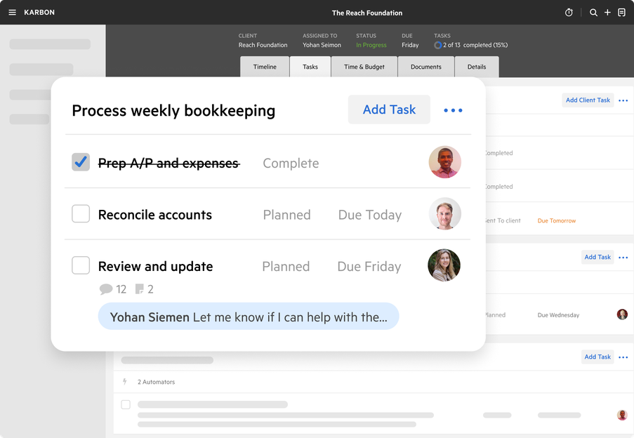Open the timer icon in the top bar
Viewport: 634px width, 438px height.
pyautogui.click(x=569, y=13)
